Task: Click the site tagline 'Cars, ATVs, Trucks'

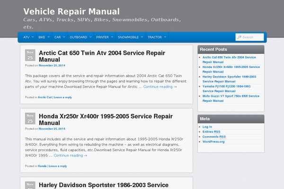Action: [x=102, y=23]
